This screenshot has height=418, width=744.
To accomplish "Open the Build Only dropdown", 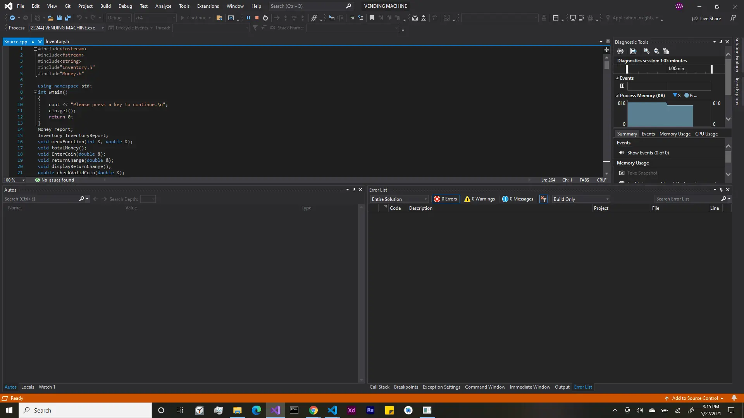I will (x=581, y=199).
